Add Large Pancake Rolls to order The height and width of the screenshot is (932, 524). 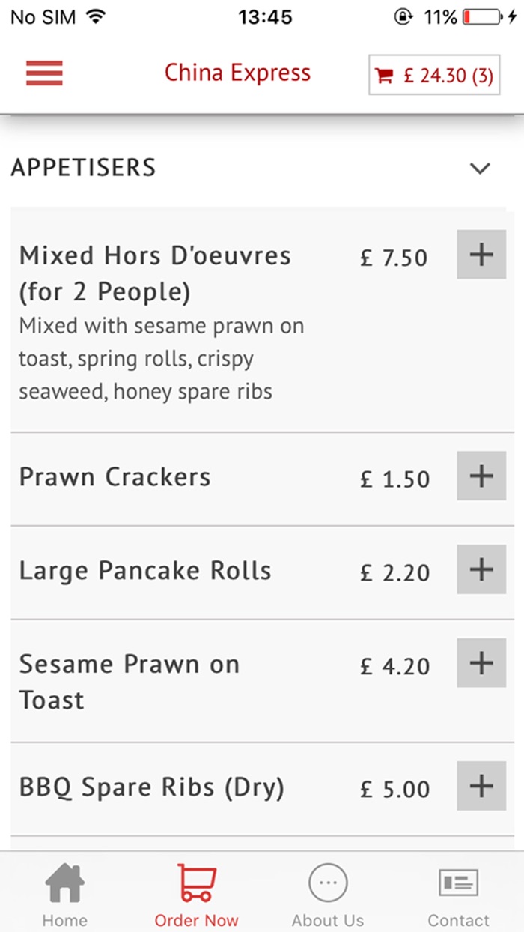481,569
